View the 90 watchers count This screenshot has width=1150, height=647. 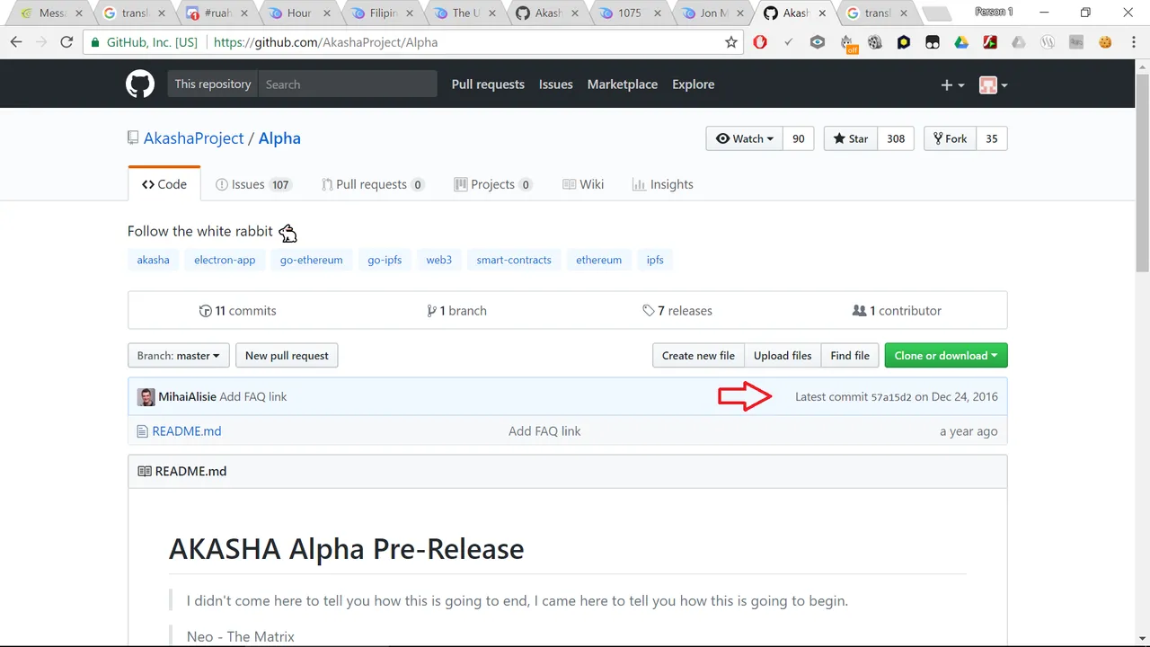pyautogui.click(x=799, y=138)
